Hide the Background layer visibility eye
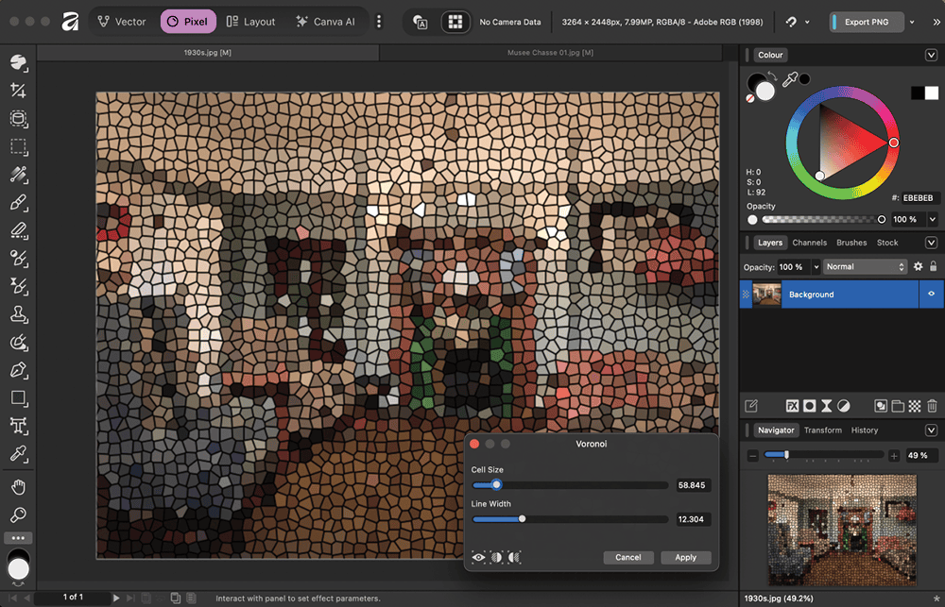Viewport: 945px width, 607px height. [x=931, y=295]
